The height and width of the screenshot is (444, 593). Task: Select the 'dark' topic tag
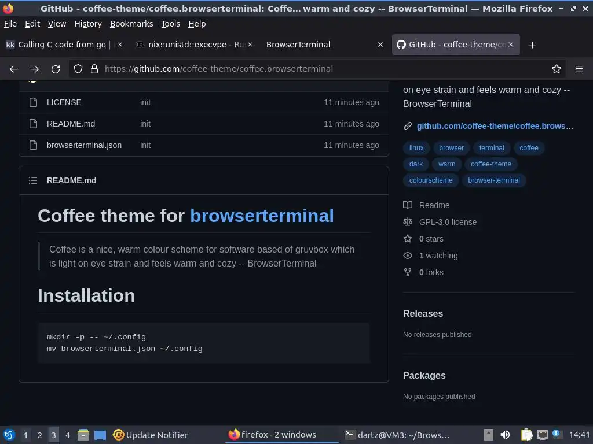click(x=416, y=164)
